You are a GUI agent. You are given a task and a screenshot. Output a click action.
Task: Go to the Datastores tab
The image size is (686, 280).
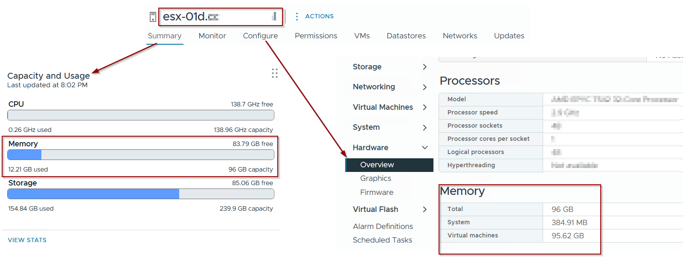click(x=406, y=36)
